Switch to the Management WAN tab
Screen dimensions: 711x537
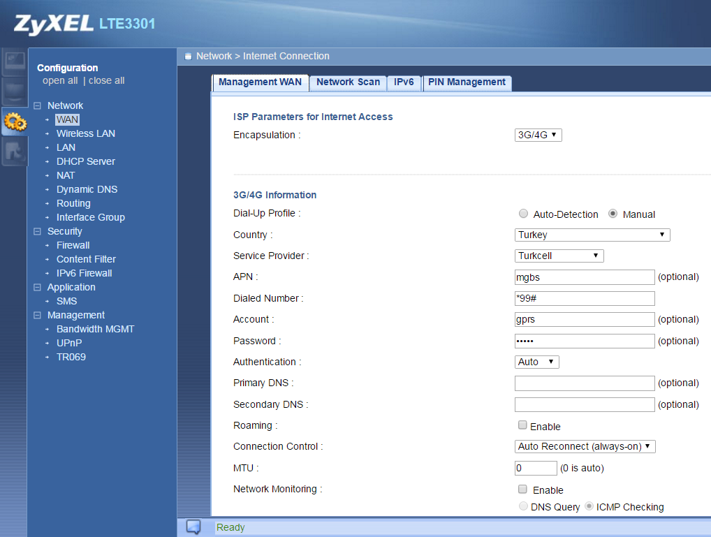261,82
